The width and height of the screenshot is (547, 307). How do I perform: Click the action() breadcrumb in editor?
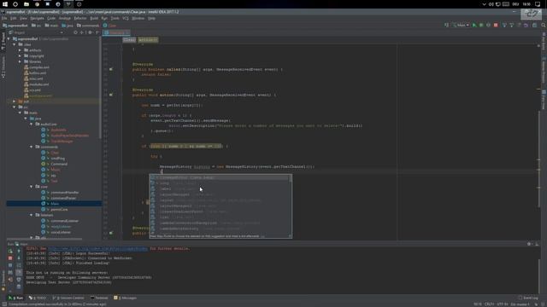tap(148, 40)
